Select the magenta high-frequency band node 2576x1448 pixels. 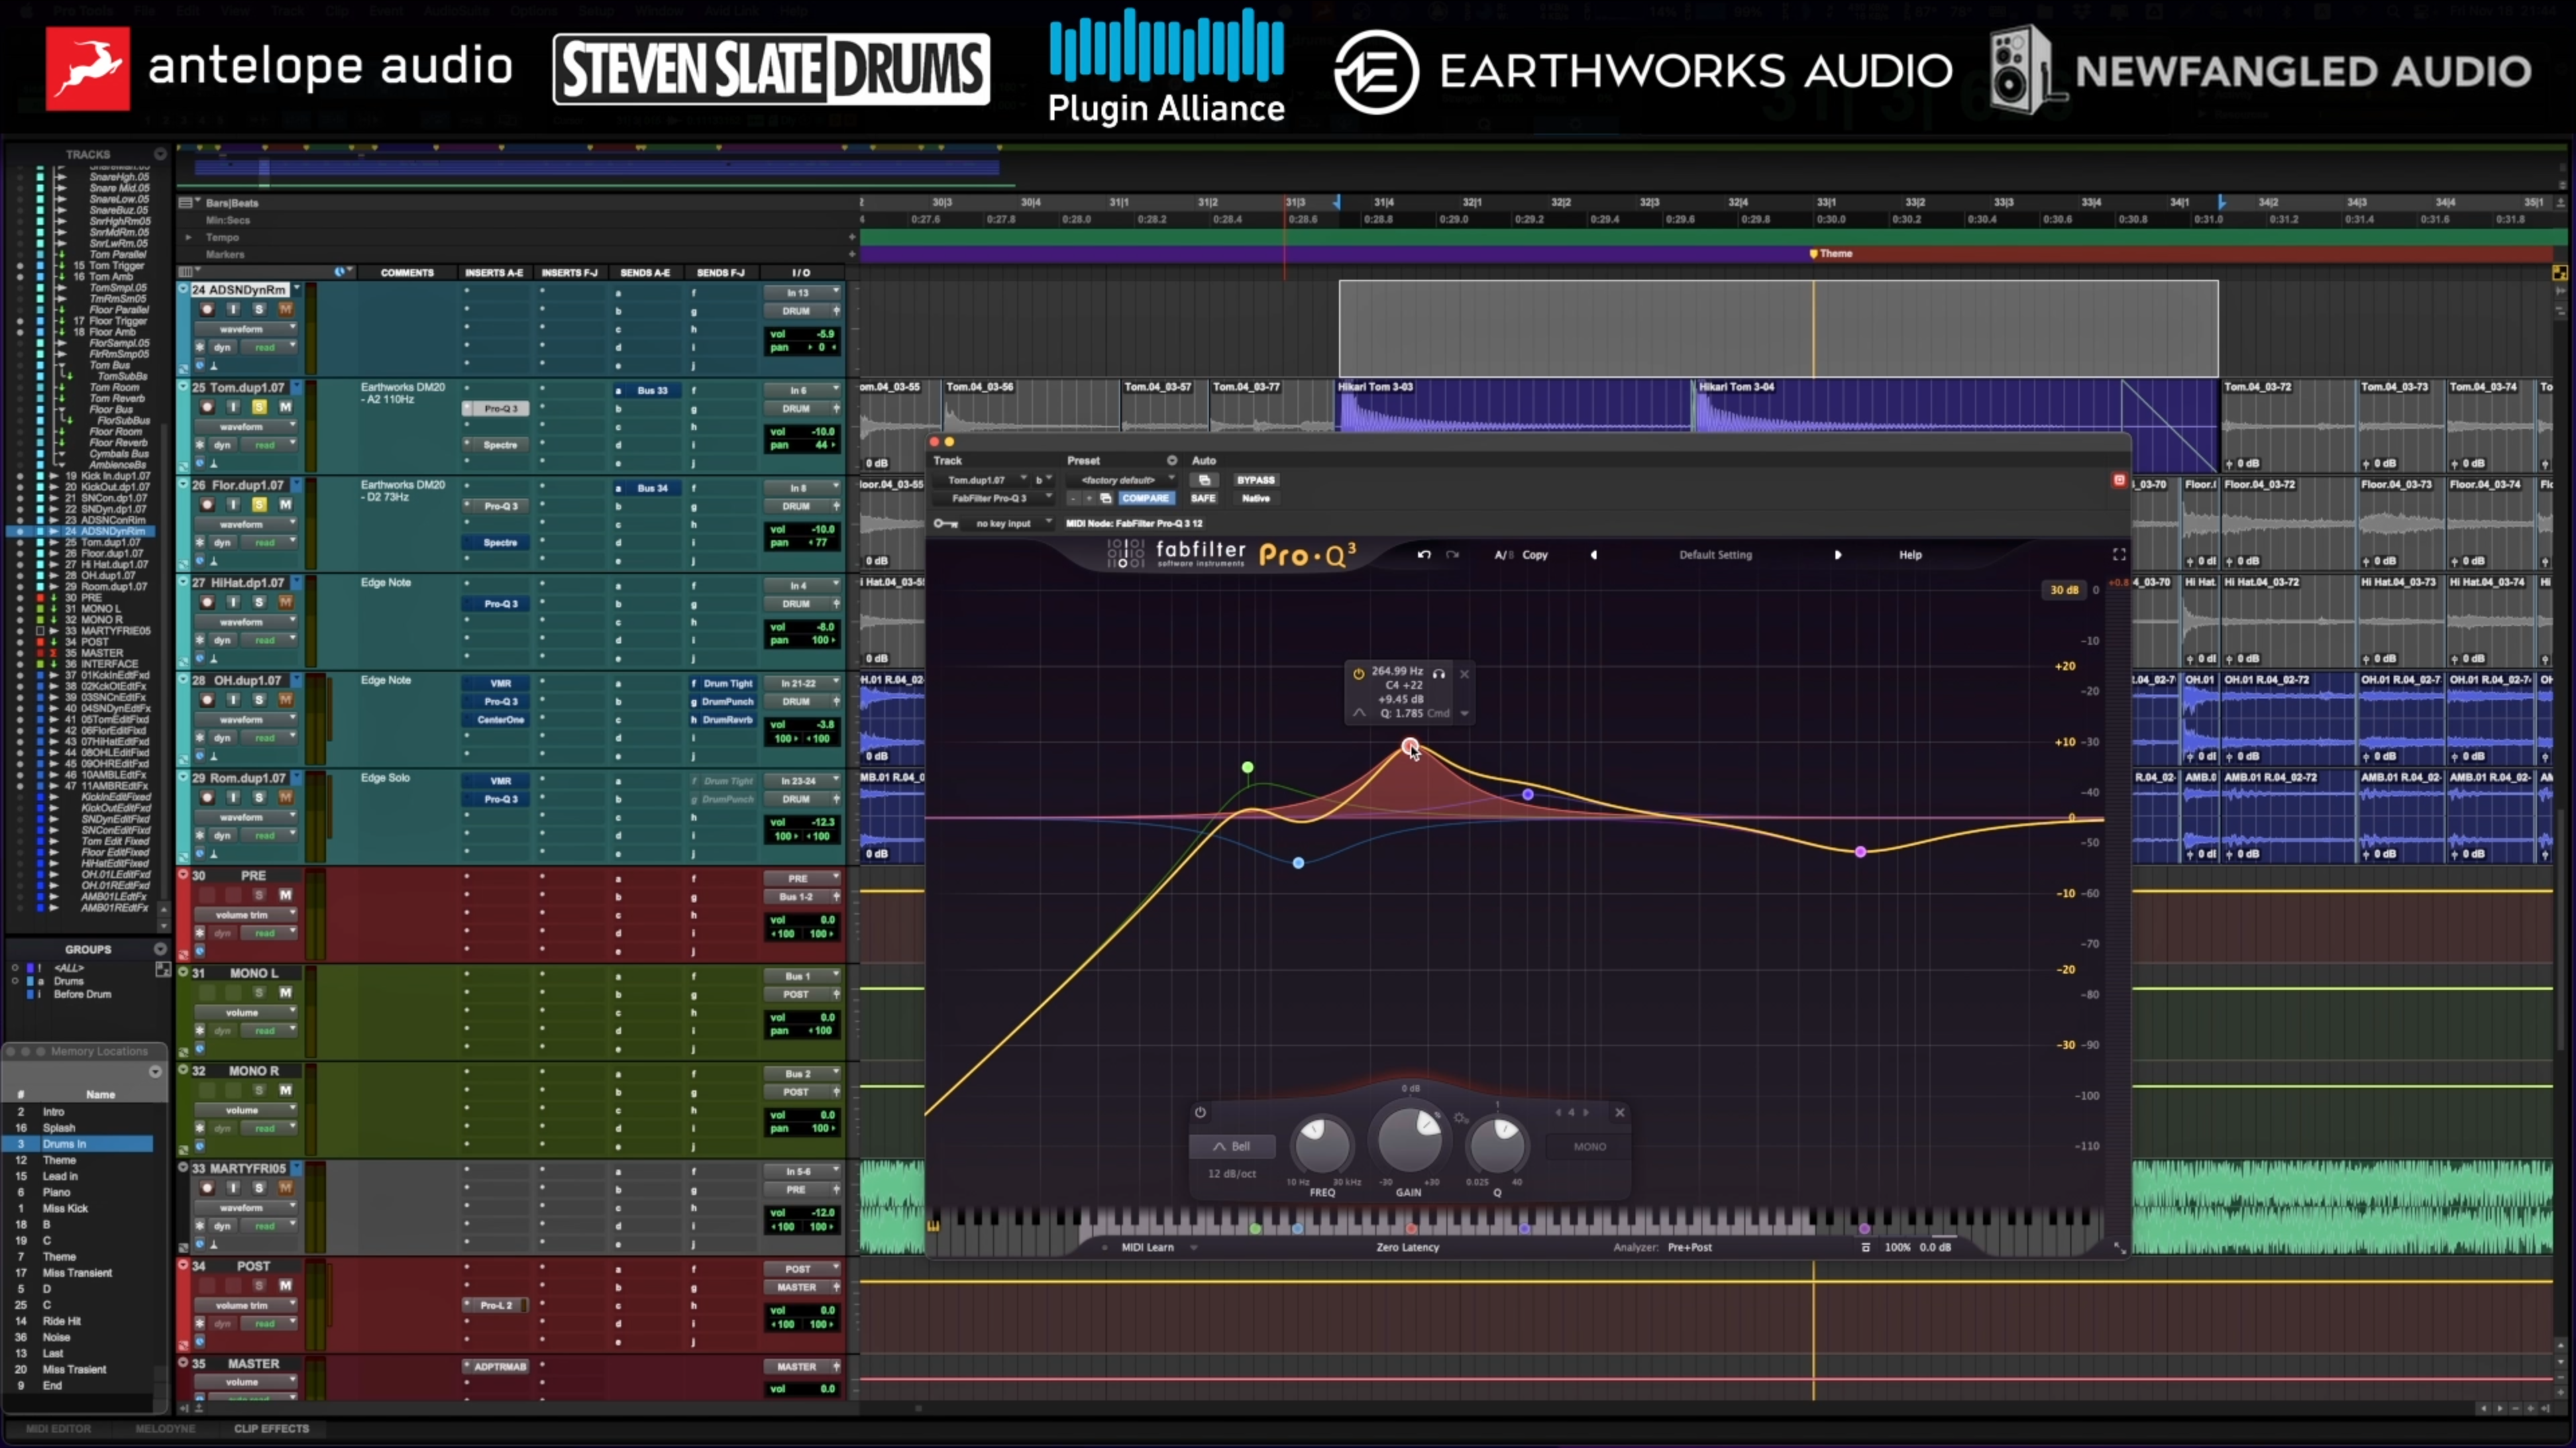[1860, 852]
